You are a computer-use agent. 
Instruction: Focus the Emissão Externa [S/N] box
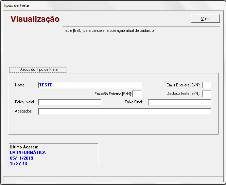pyautogui.click(x=137, y=94)
